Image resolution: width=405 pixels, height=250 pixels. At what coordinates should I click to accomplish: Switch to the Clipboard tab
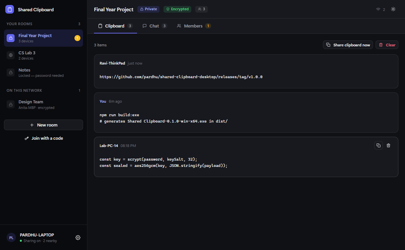coord(115,26)
